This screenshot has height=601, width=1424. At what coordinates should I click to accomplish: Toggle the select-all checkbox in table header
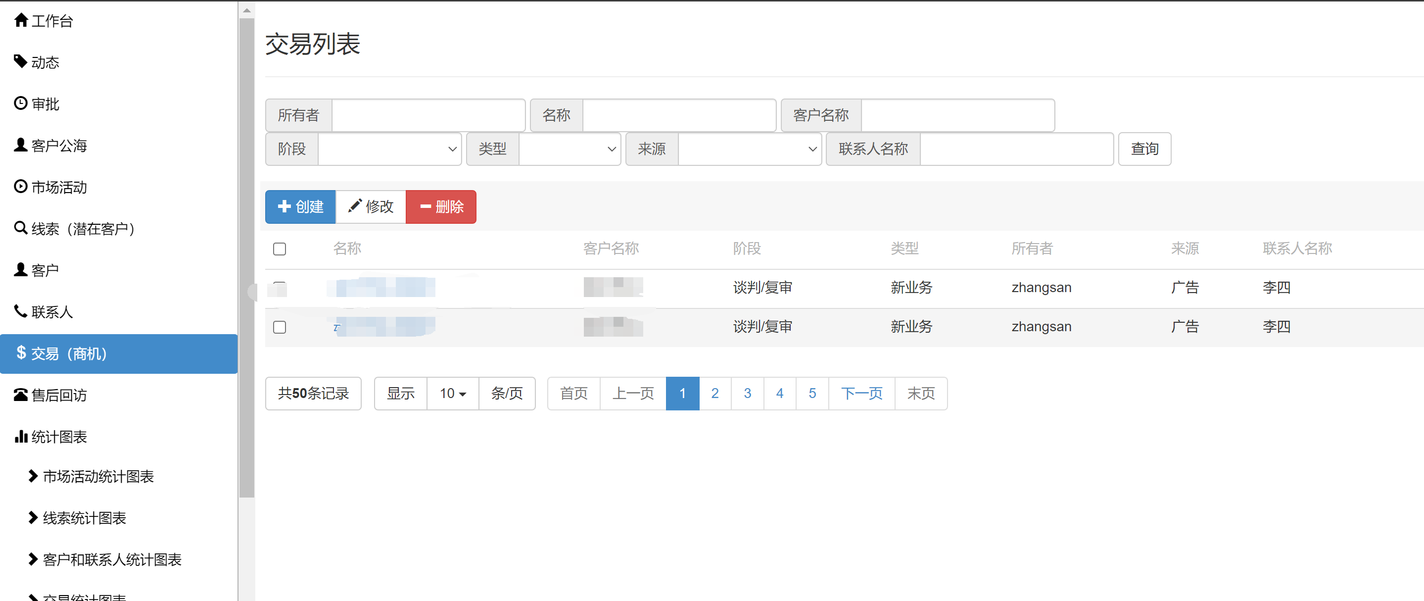[x=280, y=249]
